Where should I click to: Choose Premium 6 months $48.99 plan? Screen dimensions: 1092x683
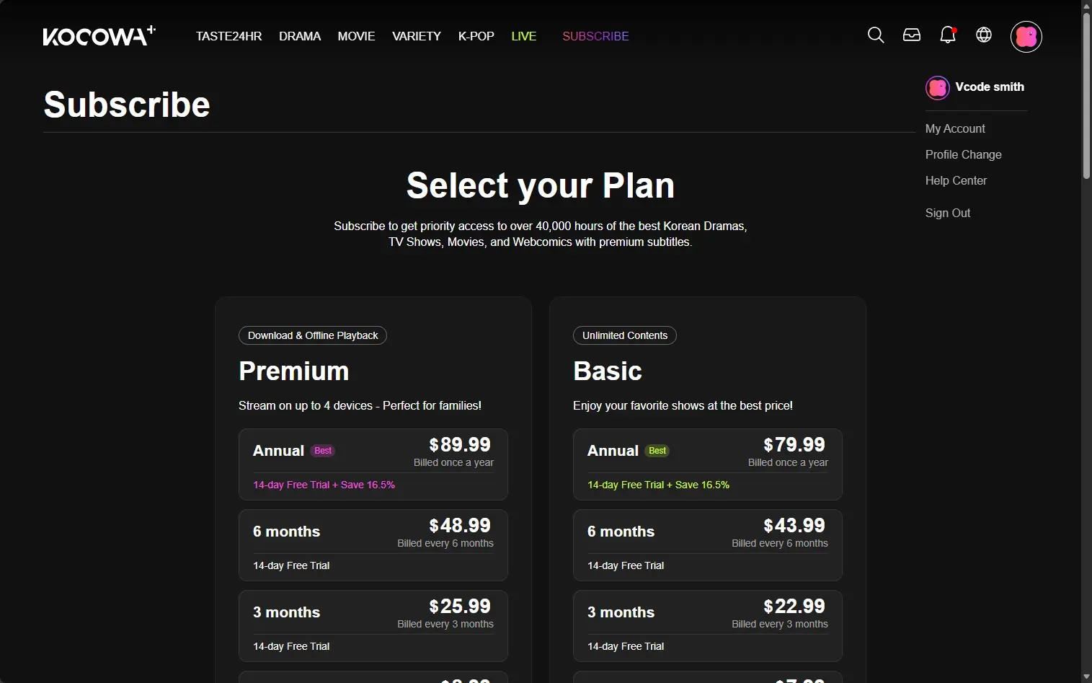tap(373, 545)
